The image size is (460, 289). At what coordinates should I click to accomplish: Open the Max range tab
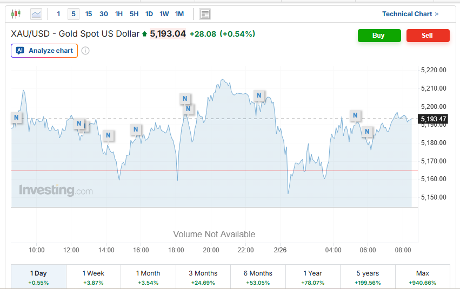423,278
